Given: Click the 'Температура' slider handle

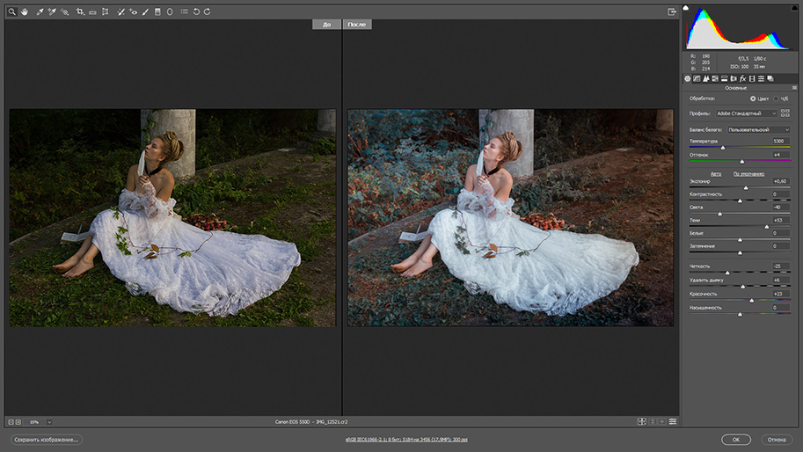Looking at the screenshot, I should pos(723,147).
